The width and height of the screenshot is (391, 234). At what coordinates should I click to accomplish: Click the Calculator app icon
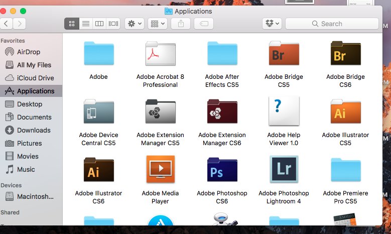(x=345, y=219)
